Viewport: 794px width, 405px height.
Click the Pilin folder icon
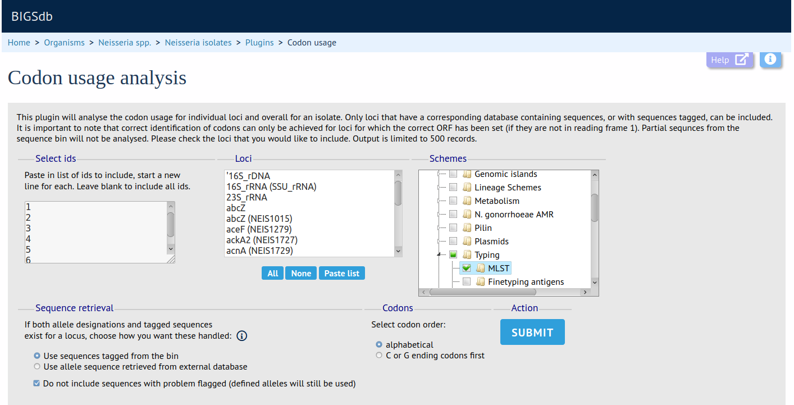click(x=466, y=228)
